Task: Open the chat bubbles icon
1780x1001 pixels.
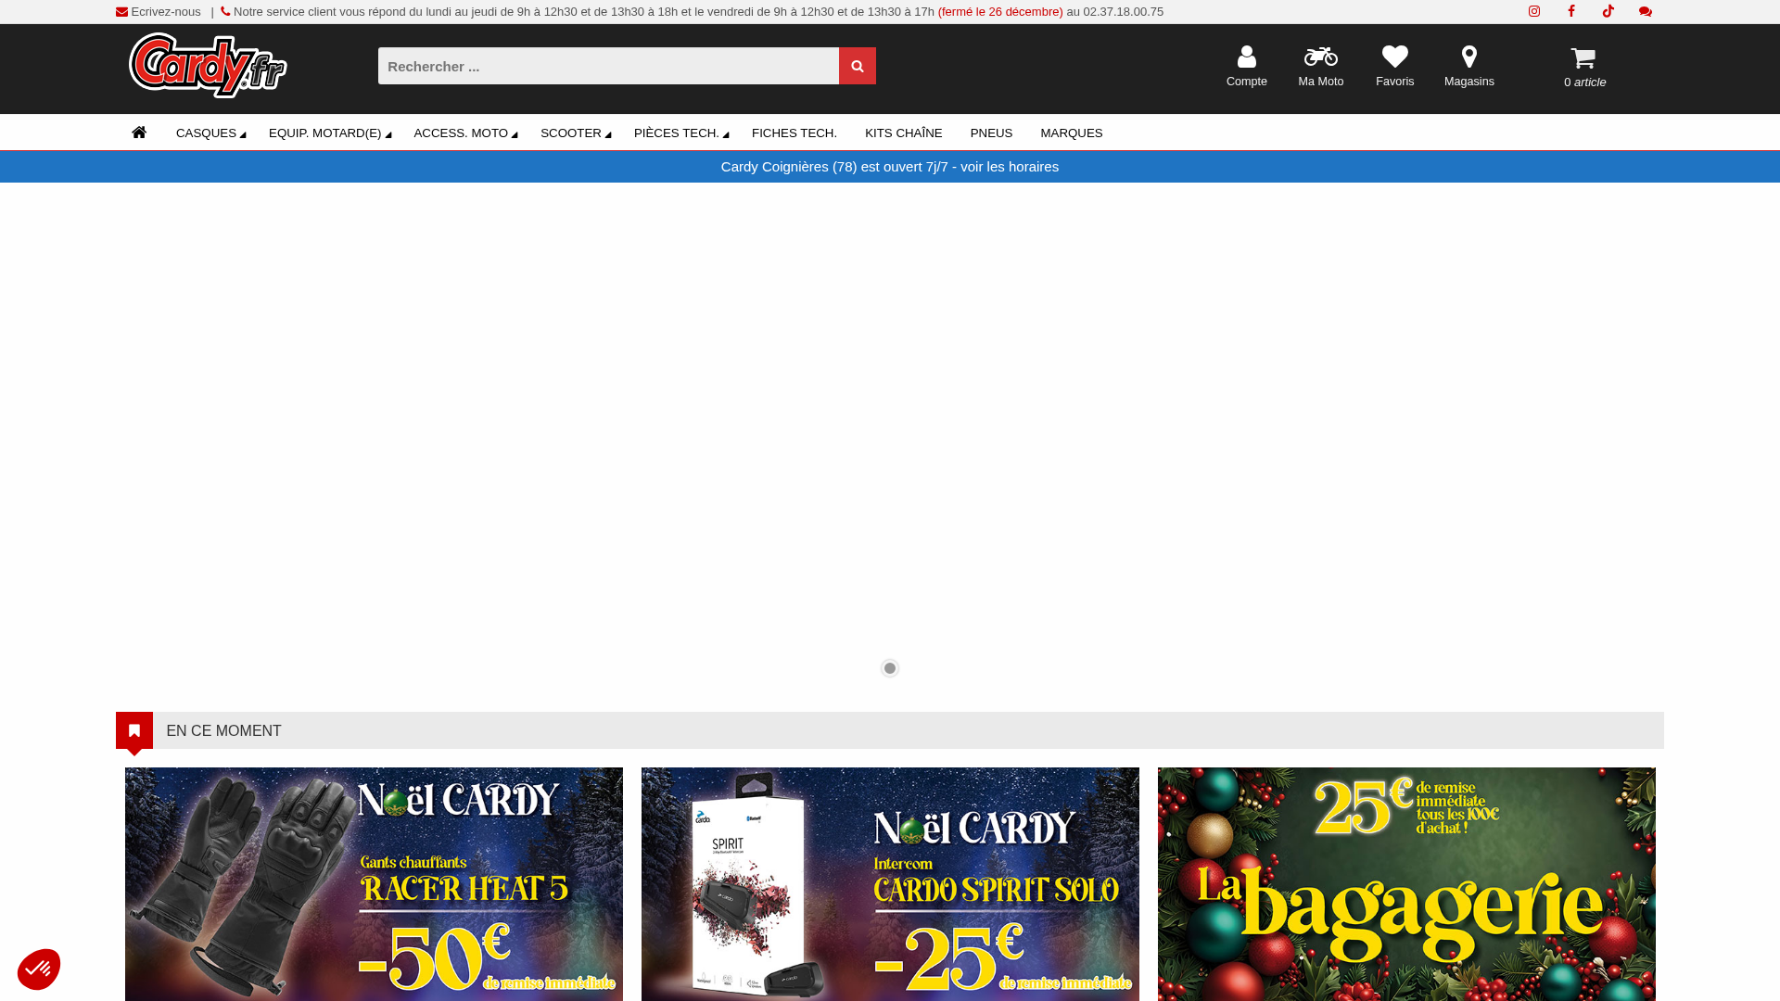Action: 1646,11
